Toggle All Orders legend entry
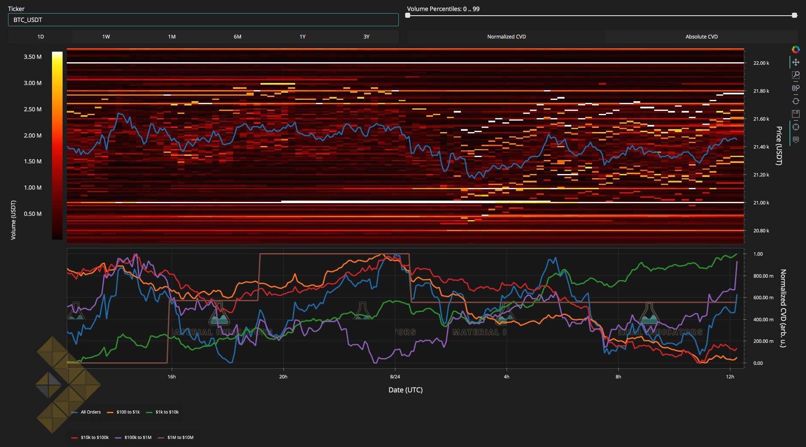 [x=86, y=412]
